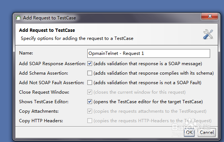Image resolution: width=224 pixels, height=142 pixels.
Task: Check the Copy HTTP Headers checkbox
Action: 90,121
